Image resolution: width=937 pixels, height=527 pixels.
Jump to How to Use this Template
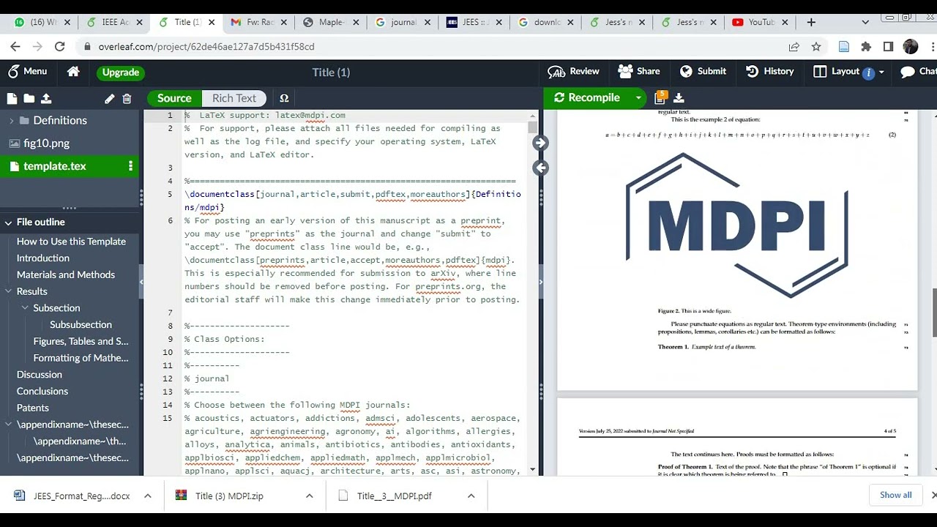point(71,242)
